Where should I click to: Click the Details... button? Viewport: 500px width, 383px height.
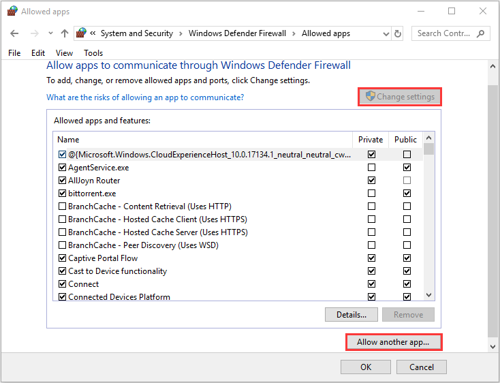point(351,315)
